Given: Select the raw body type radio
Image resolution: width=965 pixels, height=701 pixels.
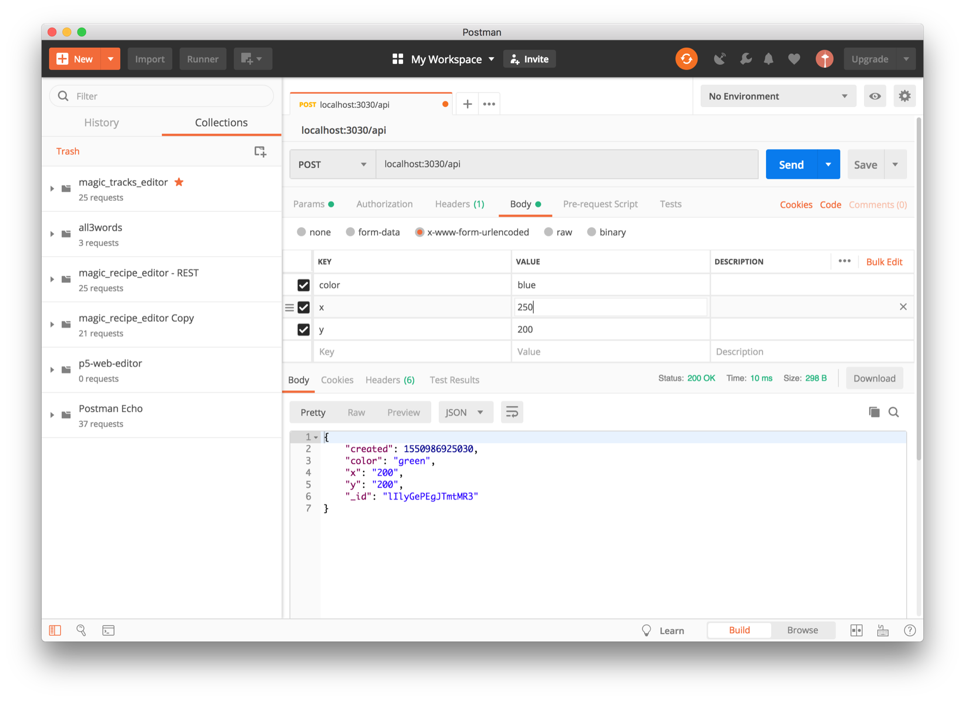Looking at the screenshot, I should point(548,232).
